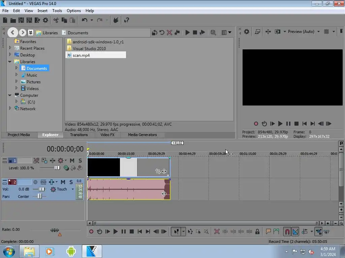This screenshot has height=258, width=345.
Task: Mute audio track 2
Action: [x=63, y=182]
